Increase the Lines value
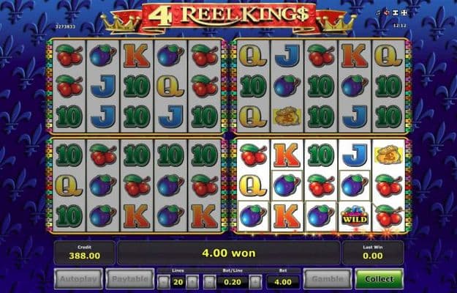457x293 pixels. pos(192,282)
